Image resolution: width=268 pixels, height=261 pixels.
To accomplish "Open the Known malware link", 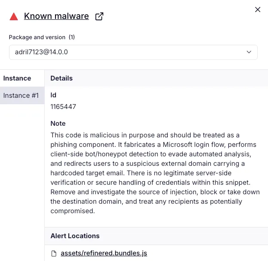I will point(56,16).
